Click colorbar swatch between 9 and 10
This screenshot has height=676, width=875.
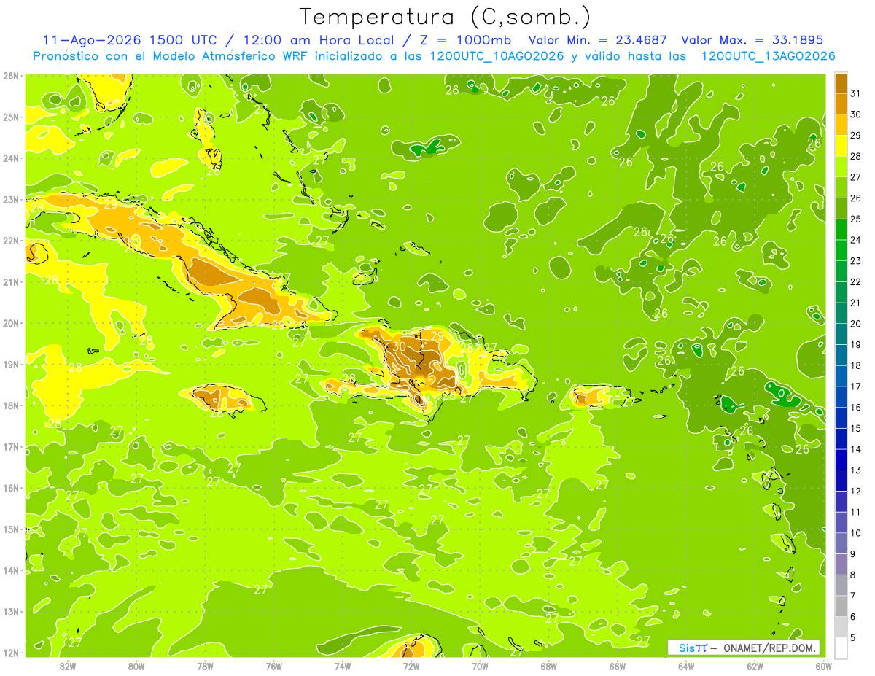tap(841, 543)
